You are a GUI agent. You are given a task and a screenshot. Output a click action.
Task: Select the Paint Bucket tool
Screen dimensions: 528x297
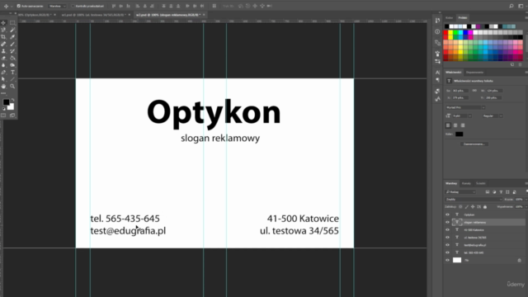(x=12, y=59)
